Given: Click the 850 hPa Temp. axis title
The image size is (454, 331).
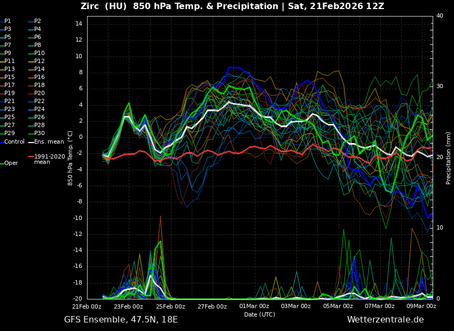Looking at the screenshot, I should click(71, 157).
